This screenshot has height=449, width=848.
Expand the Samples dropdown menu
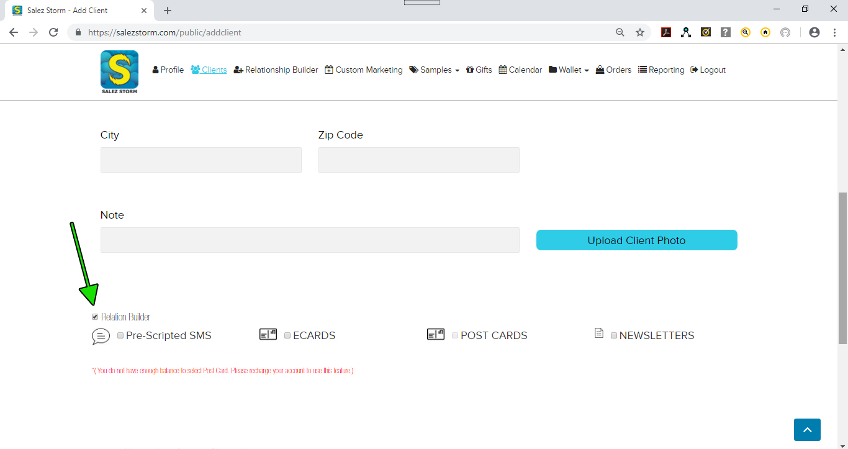(x=435, y=70)
